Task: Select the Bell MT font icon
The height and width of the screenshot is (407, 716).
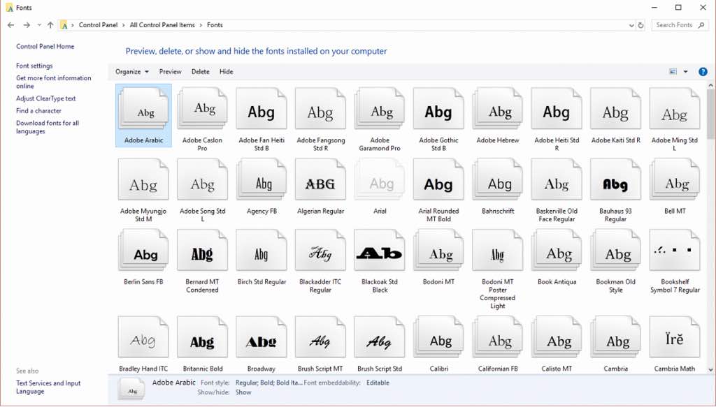Action: [x=675, y=179]
